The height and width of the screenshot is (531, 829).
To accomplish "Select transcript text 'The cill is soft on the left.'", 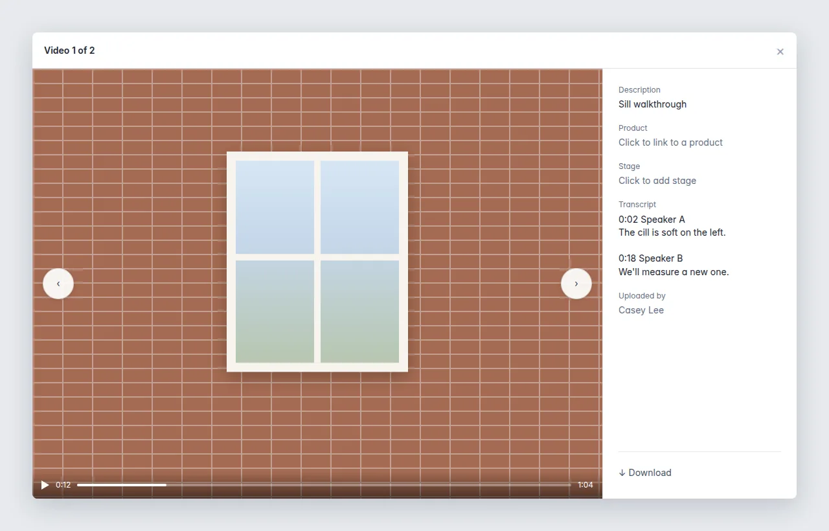I will point(672,232).
